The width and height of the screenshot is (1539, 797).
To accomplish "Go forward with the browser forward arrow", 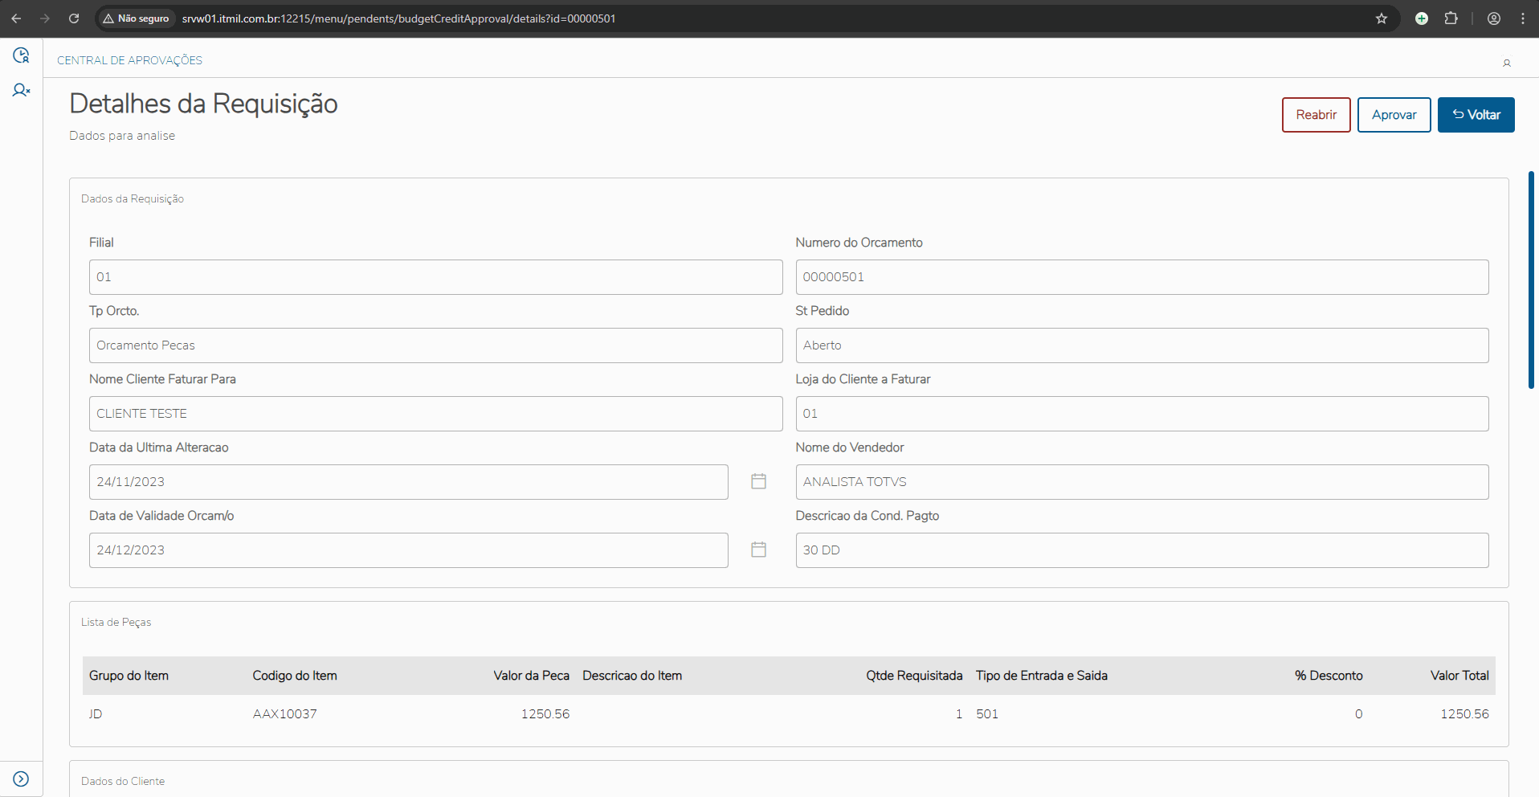I will click(x=45, y=18).
